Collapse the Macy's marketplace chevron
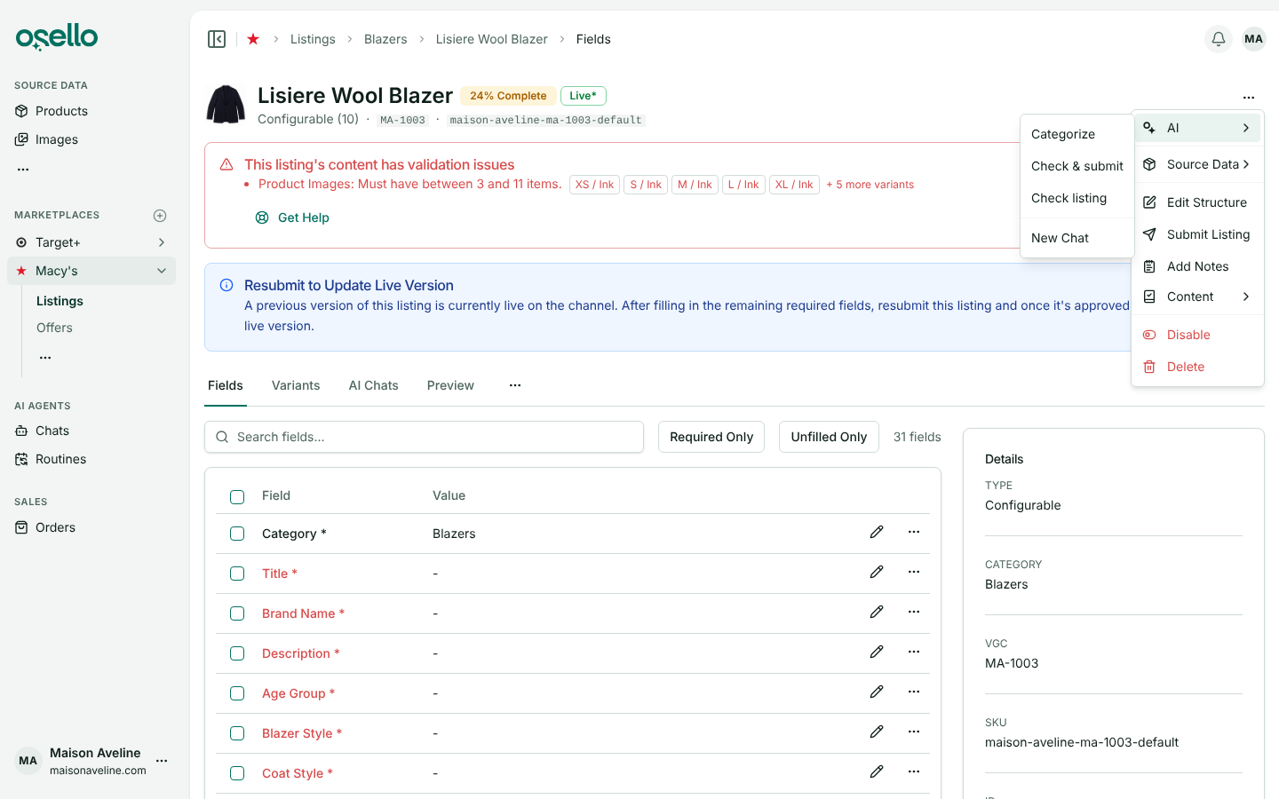Image resolution: width=1279 pixels, height=799 pixels. pyautogui.click(x=162, y=271)
